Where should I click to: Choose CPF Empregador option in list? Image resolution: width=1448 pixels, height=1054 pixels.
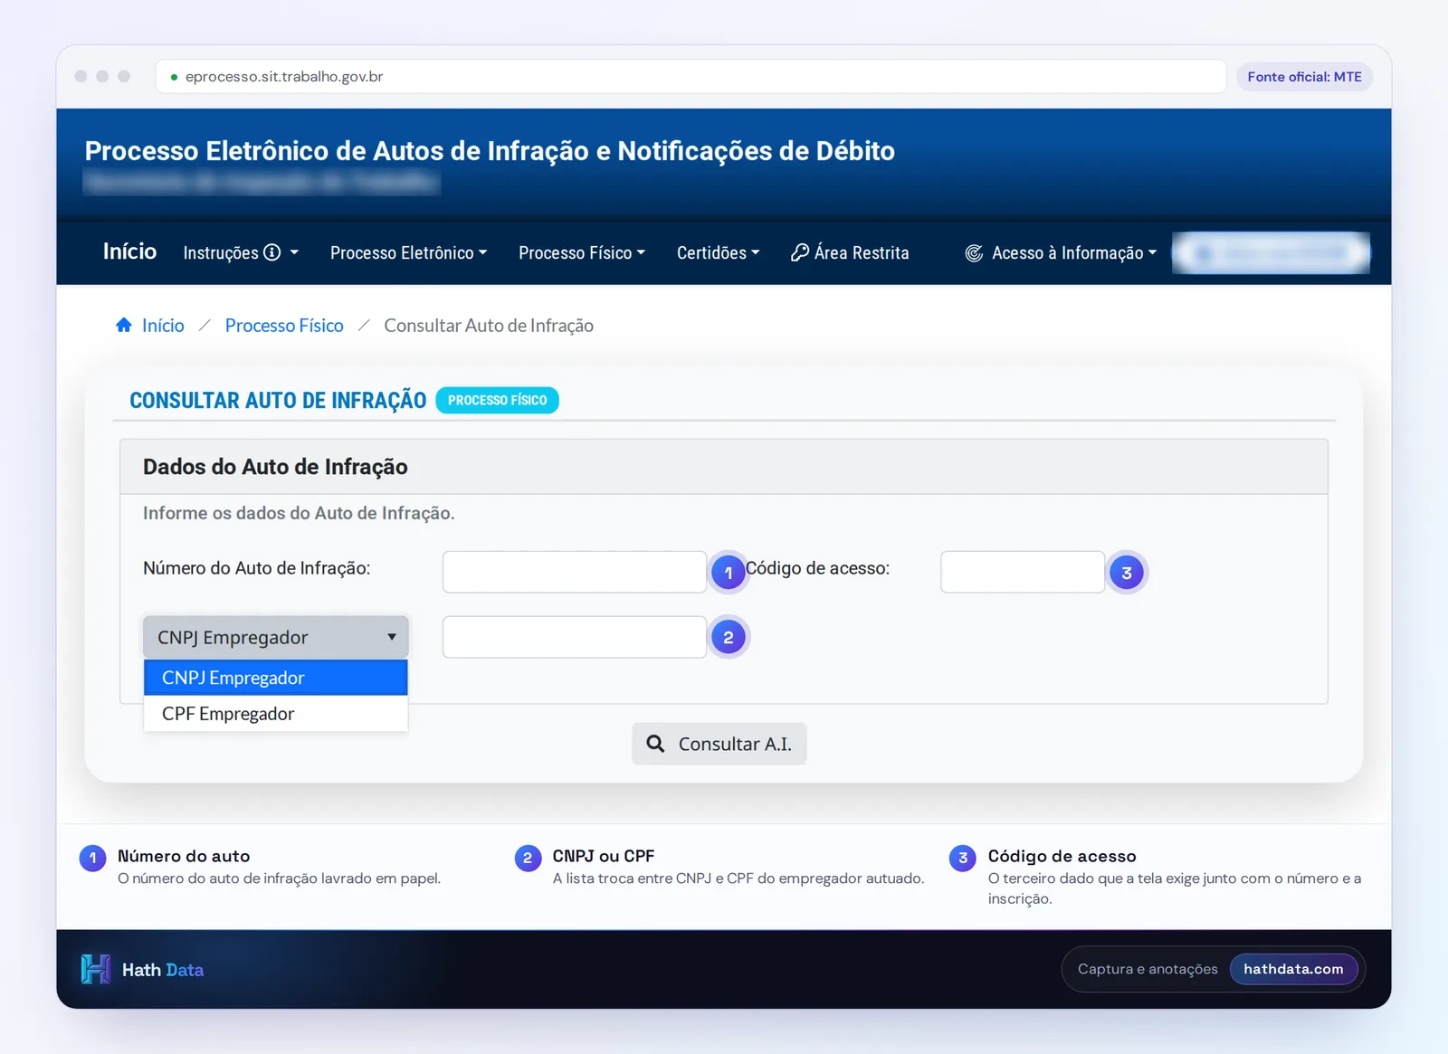click(276, 714)
